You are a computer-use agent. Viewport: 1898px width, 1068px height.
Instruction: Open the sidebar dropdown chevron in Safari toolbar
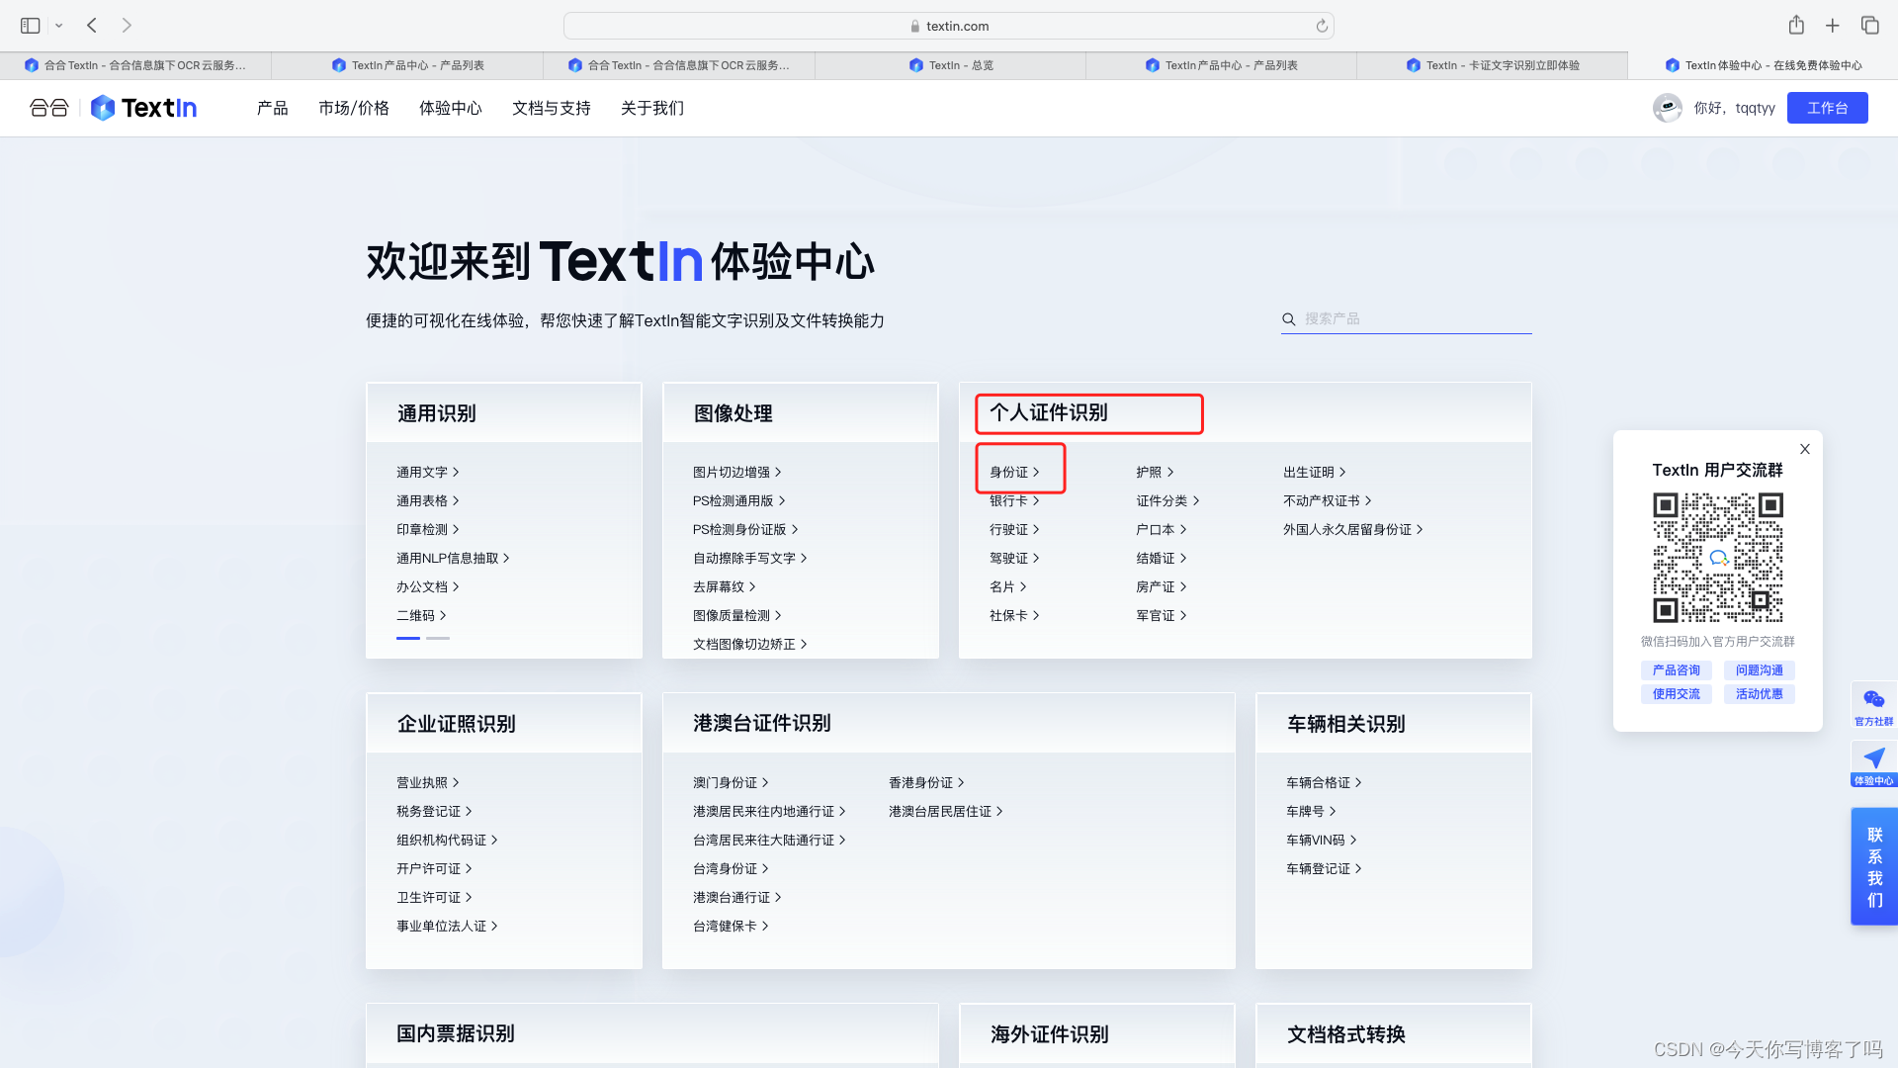tap(59, 26)
